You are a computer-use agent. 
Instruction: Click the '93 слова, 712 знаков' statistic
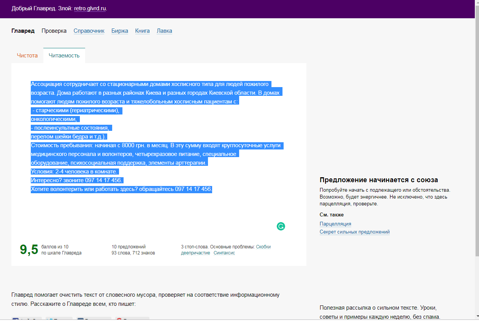(x=133, y=253)
